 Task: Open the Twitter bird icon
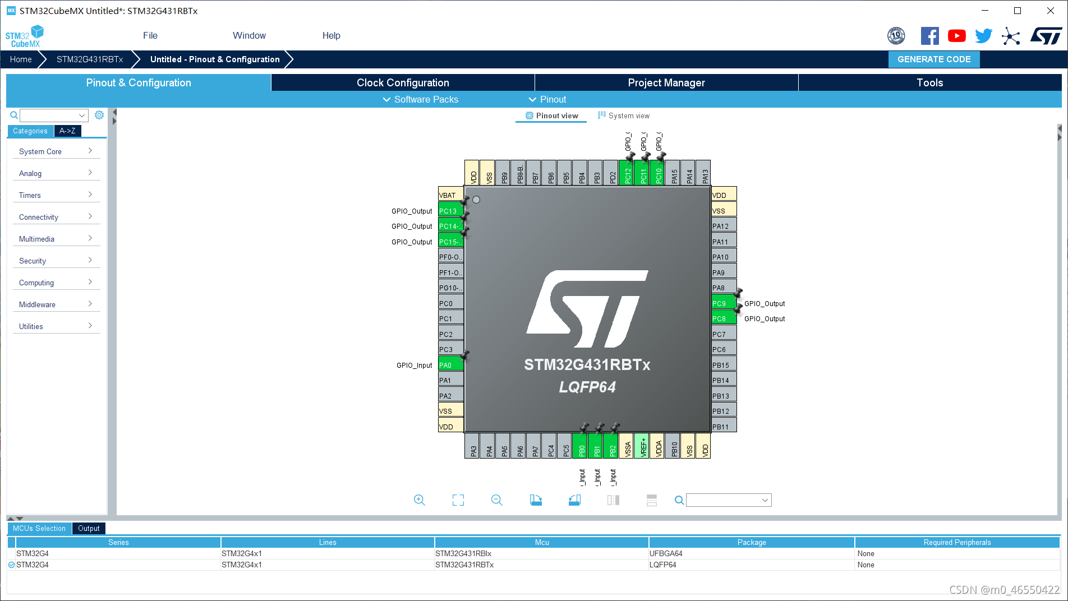coord(983,36)
